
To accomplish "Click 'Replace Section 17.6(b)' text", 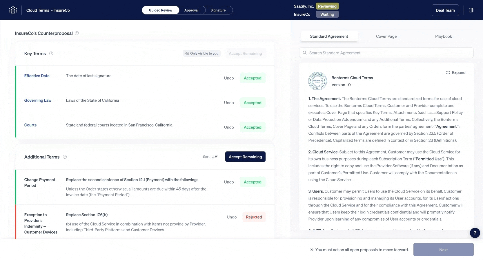I will click(x=87, y=215).
